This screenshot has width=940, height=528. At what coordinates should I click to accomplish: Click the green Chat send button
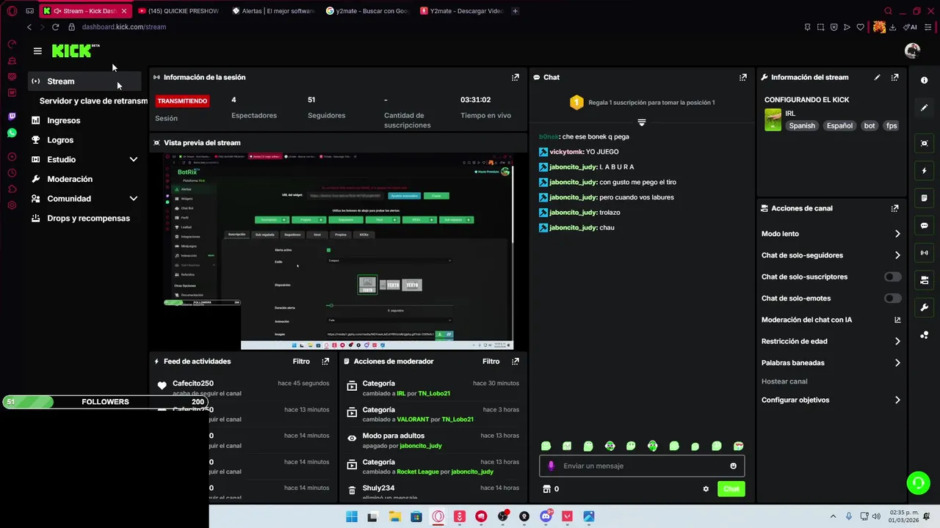click(x=731, y=489)
